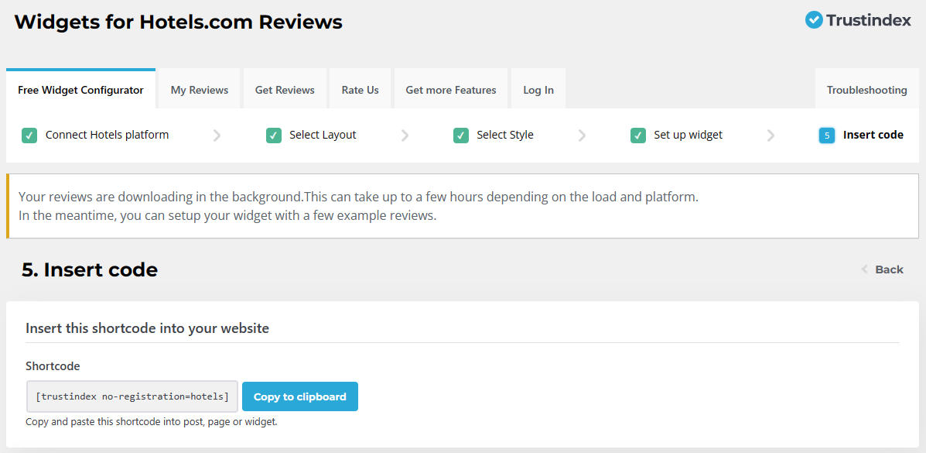Switch to the My Reviews tab
The image size is (926, 453).
[199, 88]
